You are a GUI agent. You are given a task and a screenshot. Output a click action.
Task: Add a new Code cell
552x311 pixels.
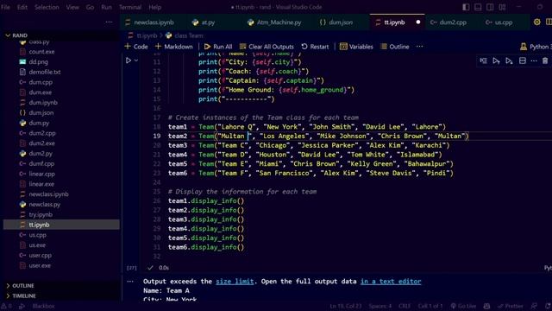(136, 47)
